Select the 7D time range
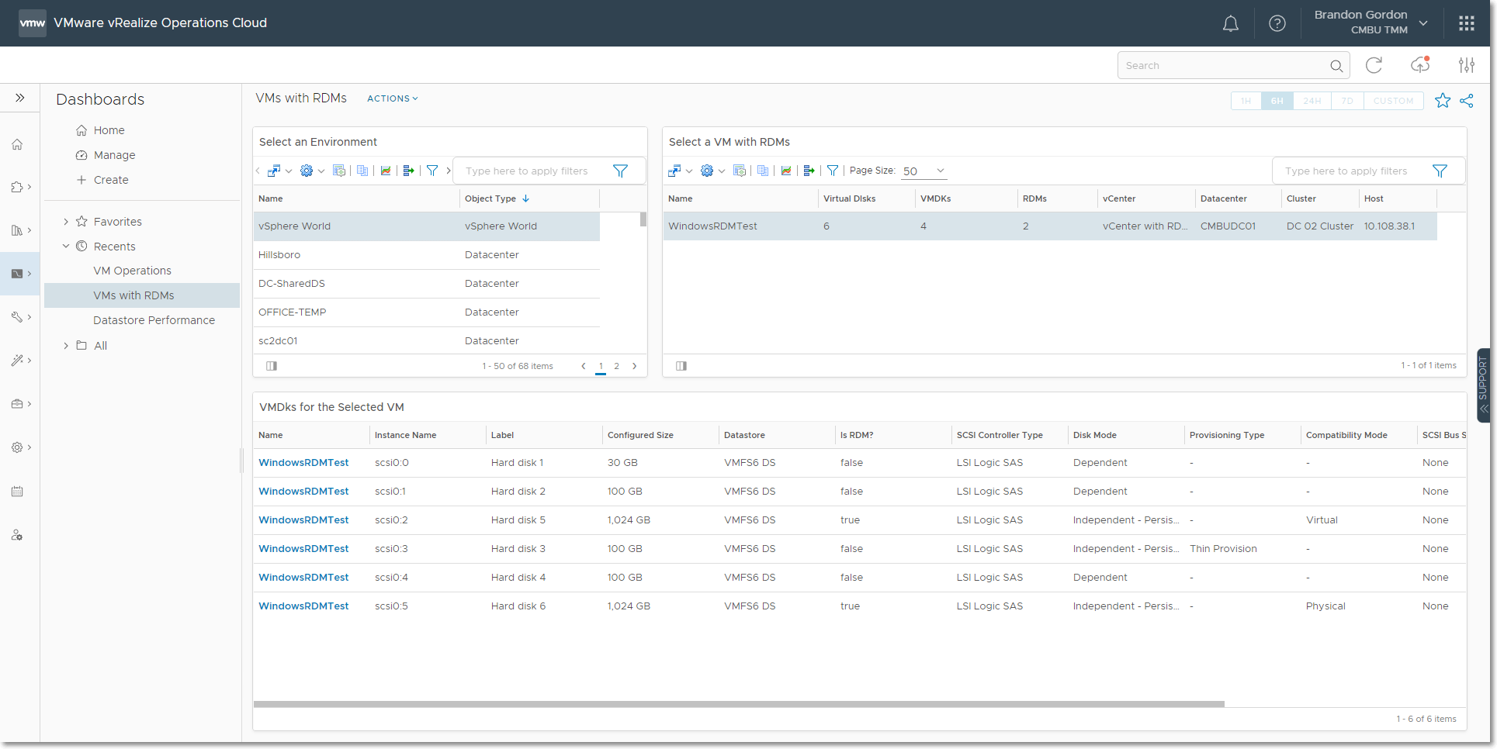1497x749 pixels. coord(1347,101)
